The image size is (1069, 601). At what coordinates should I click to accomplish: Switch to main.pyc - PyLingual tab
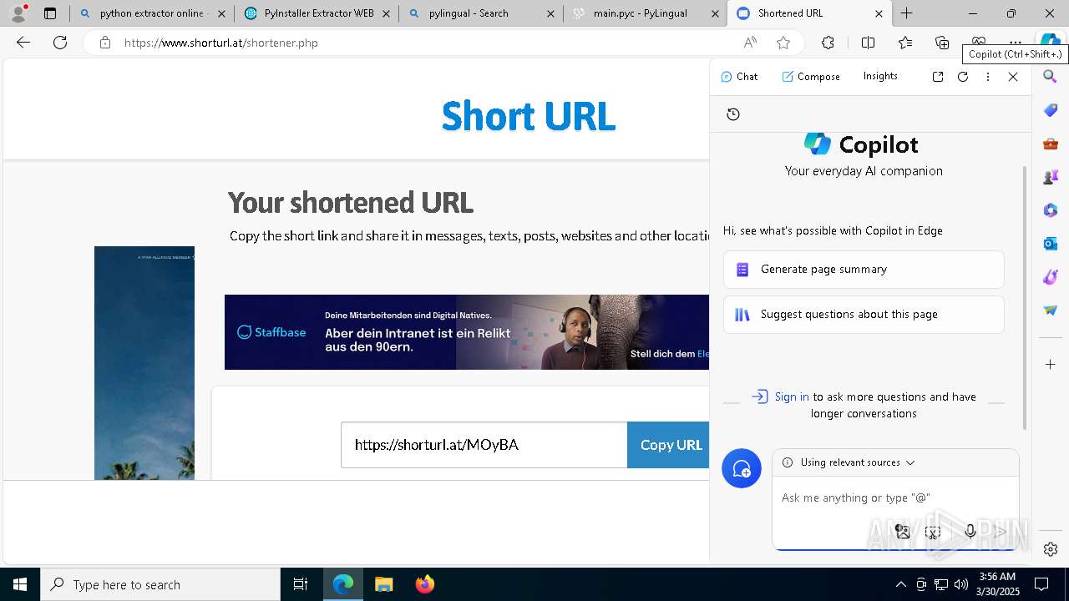(x=645, y=13)
